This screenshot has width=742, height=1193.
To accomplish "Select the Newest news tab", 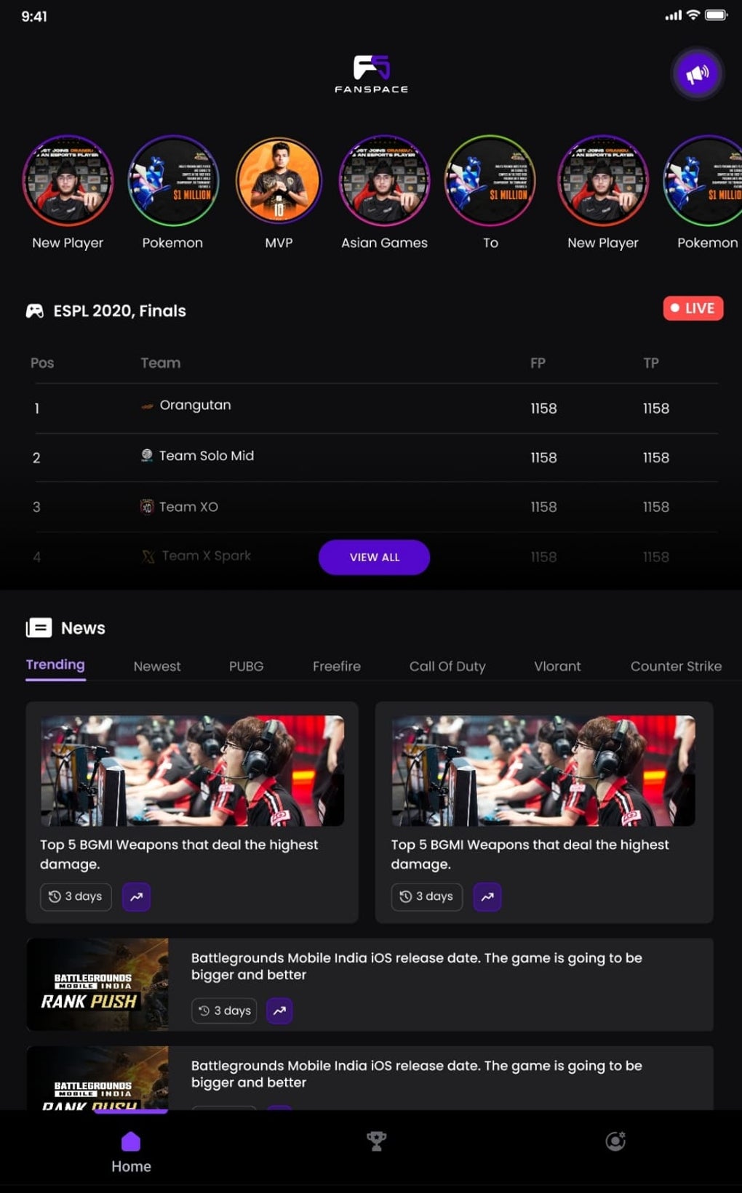I will pyautogui.click(x=157, y=666).
